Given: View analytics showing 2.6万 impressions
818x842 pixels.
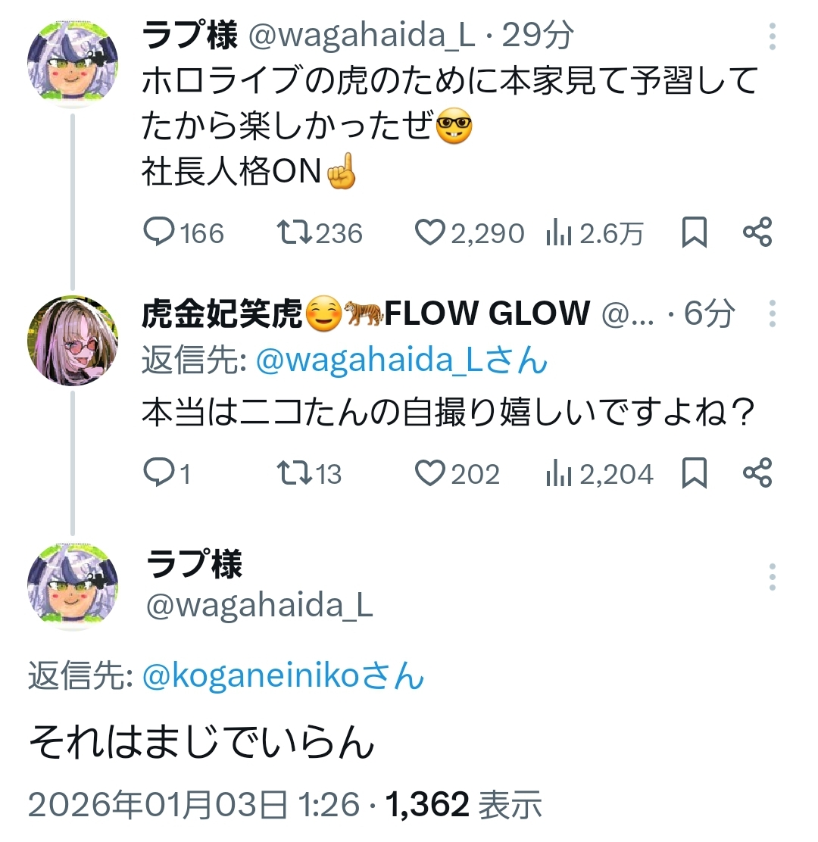Looking at the screenshot, I should [559, 233].
